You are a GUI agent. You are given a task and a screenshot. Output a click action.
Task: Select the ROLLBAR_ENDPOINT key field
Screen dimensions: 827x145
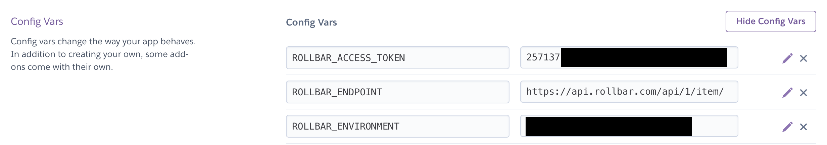397,92
